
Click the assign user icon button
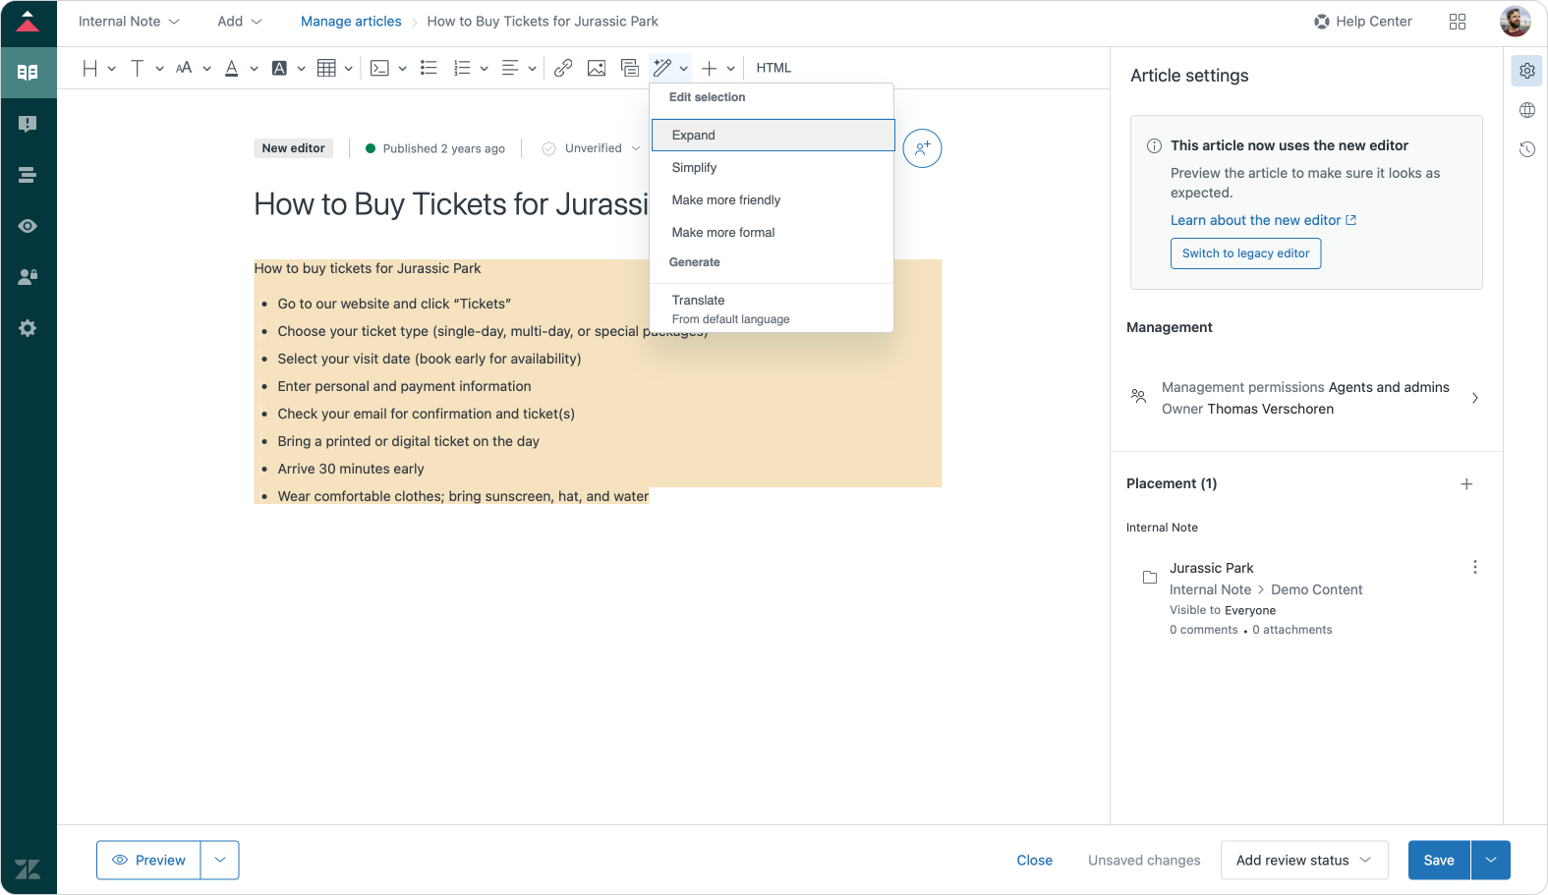point(922,148)
